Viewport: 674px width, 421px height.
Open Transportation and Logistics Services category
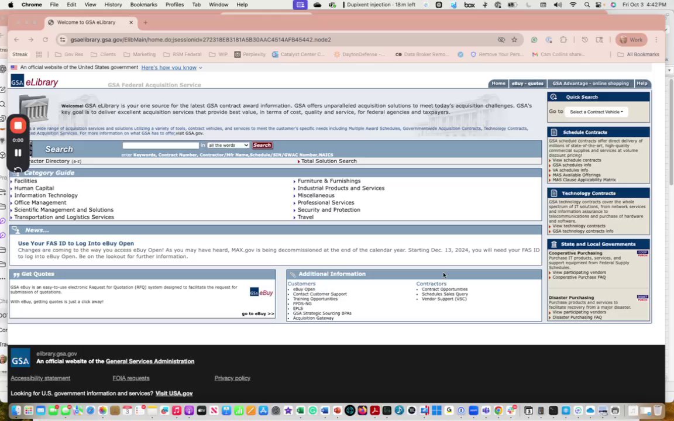64,217
